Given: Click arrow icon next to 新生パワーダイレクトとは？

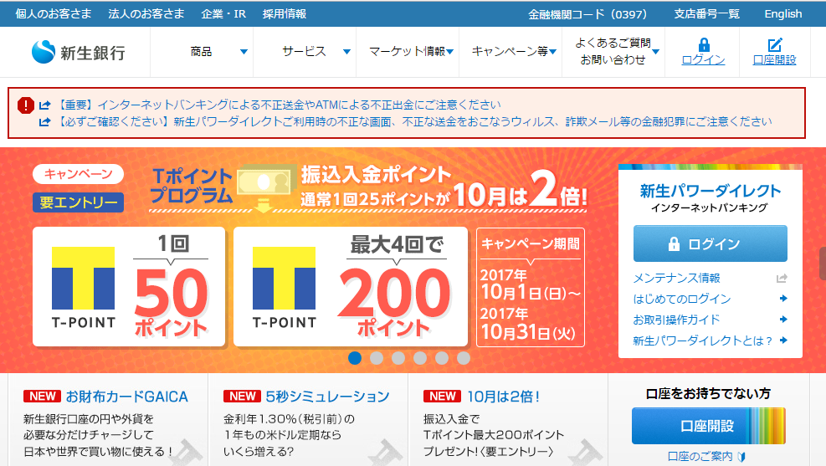Looking at the screenshot, I should (x=783, y=341).
